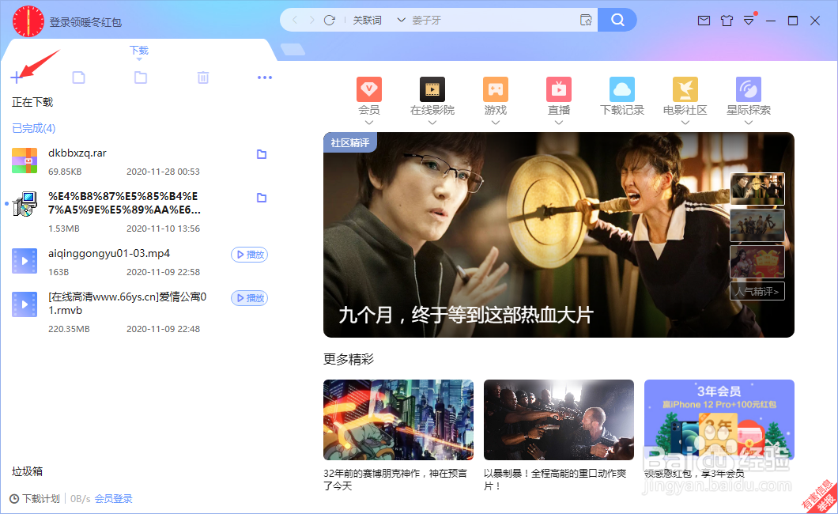Expand the chevron under 会员

[x=368, y=123]
